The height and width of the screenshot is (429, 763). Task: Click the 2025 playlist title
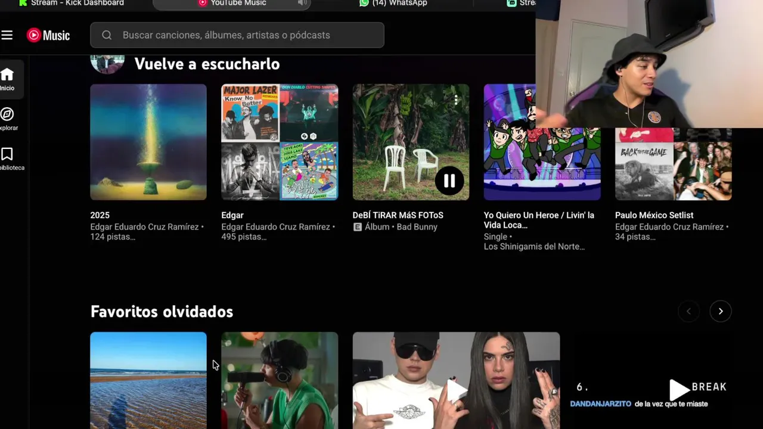100,215
